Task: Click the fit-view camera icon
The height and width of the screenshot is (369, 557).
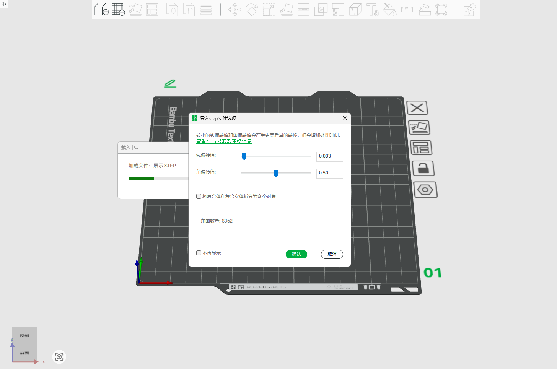Action: (x=59, y=357)
